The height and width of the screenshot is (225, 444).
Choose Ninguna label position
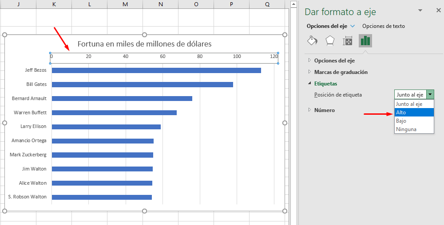pyautogui.click(x=414, y=129)
